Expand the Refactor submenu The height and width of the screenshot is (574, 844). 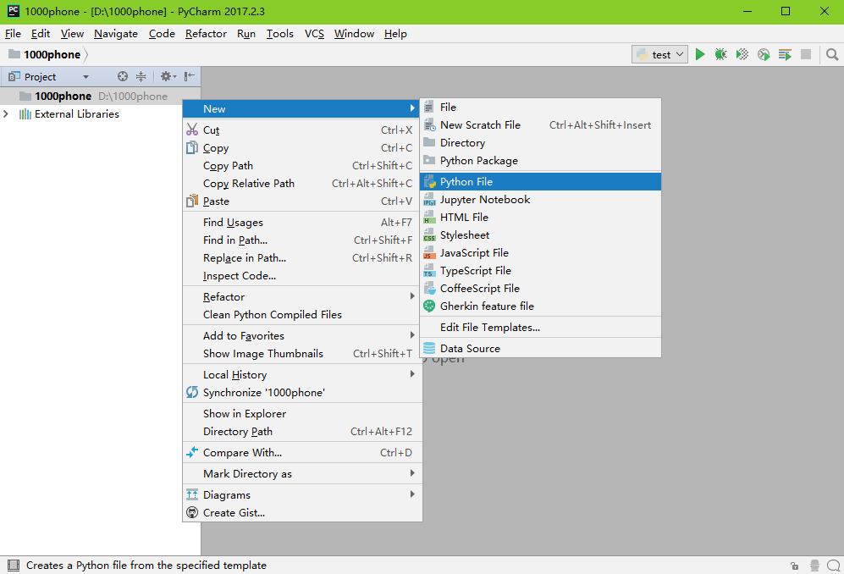coord(302,296)
